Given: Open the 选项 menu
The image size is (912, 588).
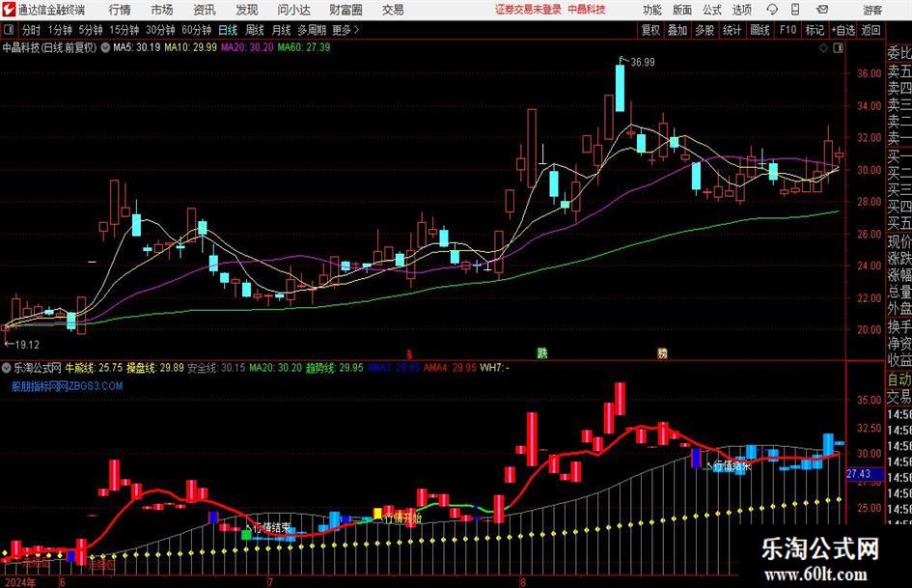Looking at the screenshot, I should (x=741, y=10).
